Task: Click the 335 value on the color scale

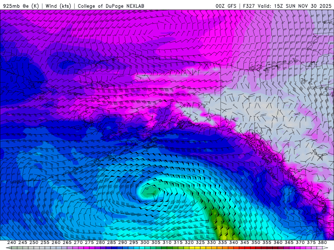Action: tap(222, 242)
